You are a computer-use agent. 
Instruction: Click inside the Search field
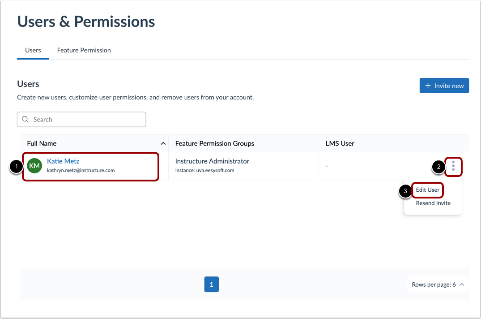[81, 119]
